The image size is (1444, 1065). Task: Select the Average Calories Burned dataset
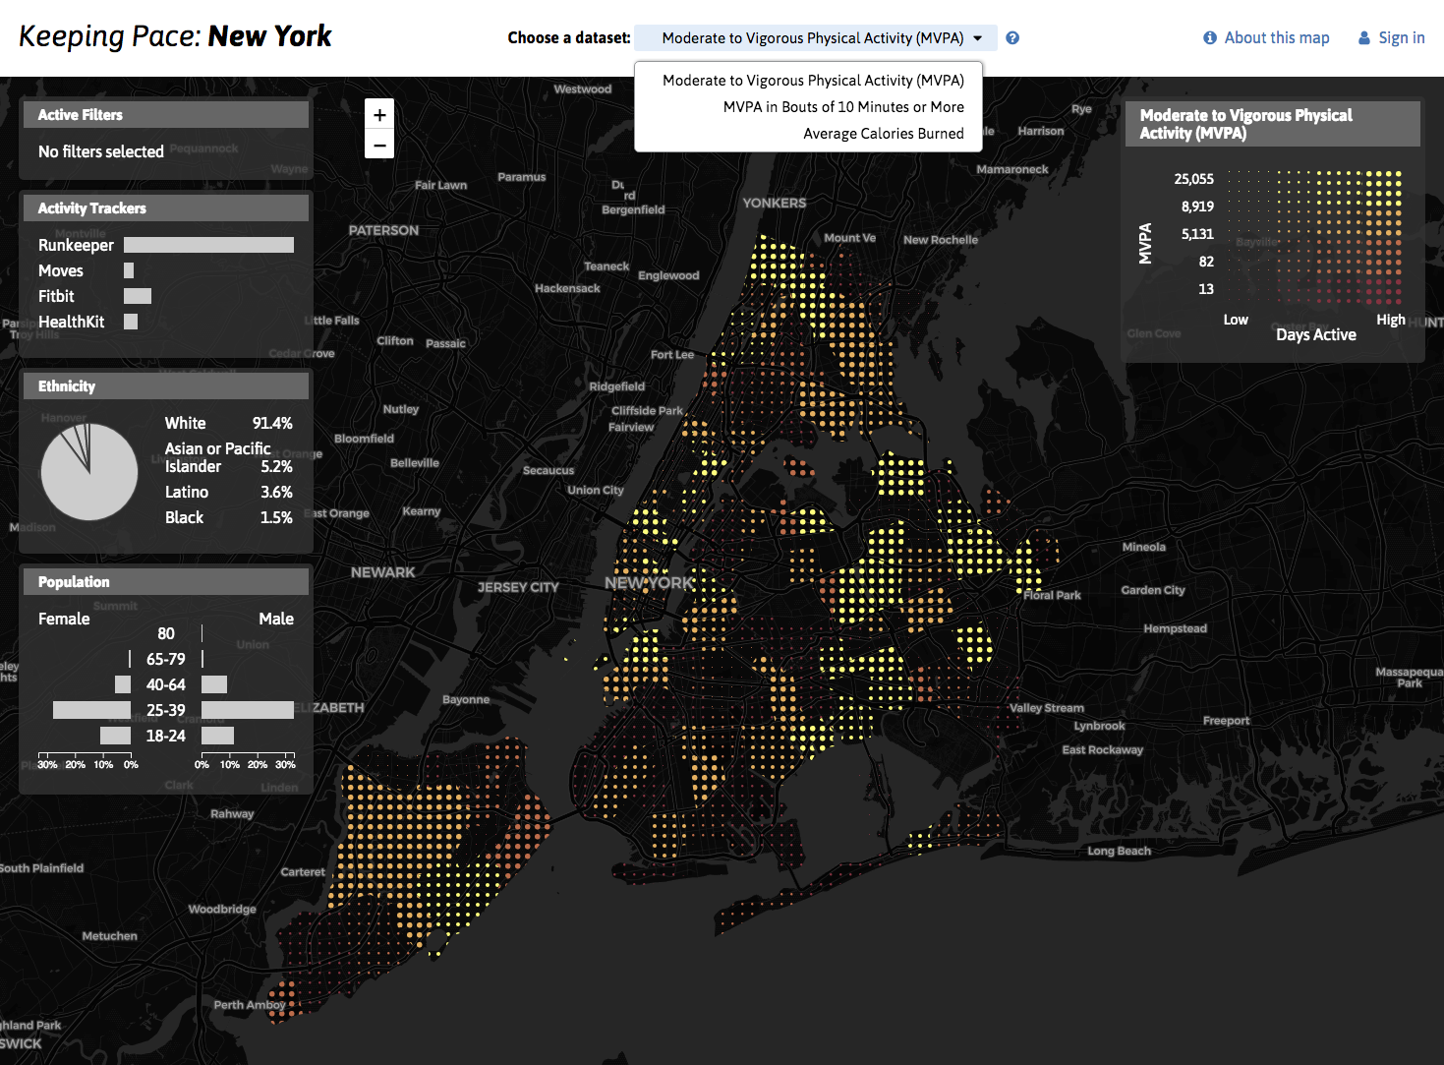click(x=883, y=134)
